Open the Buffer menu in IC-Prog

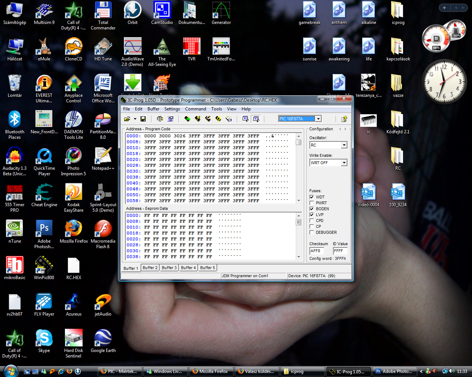click(x=153, y=109)
